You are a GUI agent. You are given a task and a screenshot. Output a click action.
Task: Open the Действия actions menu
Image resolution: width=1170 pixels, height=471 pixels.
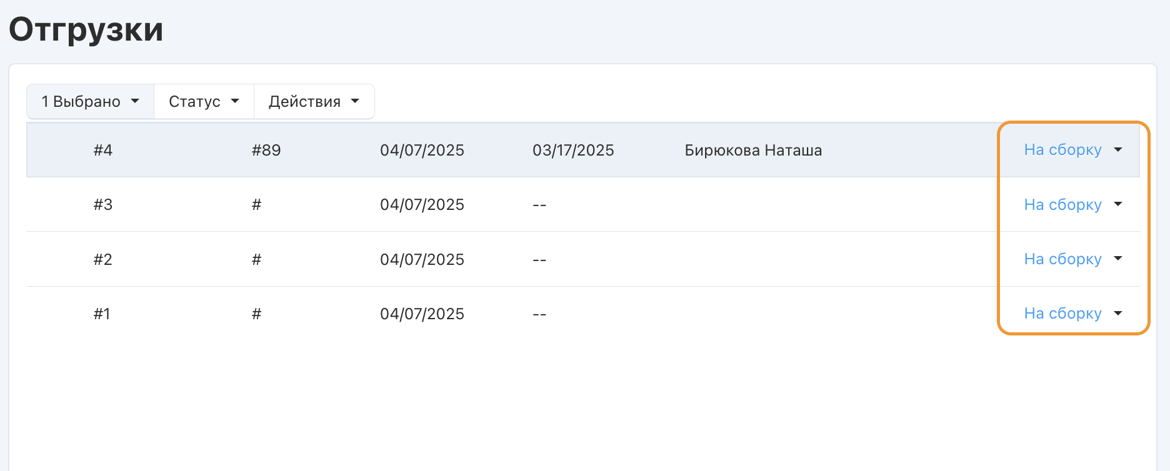click(x=314, y=101)
